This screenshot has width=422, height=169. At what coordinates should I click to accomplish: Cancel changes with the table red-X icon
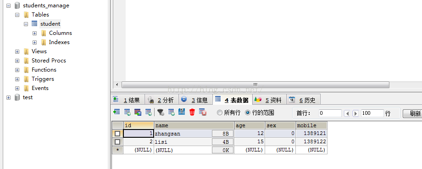203,112
